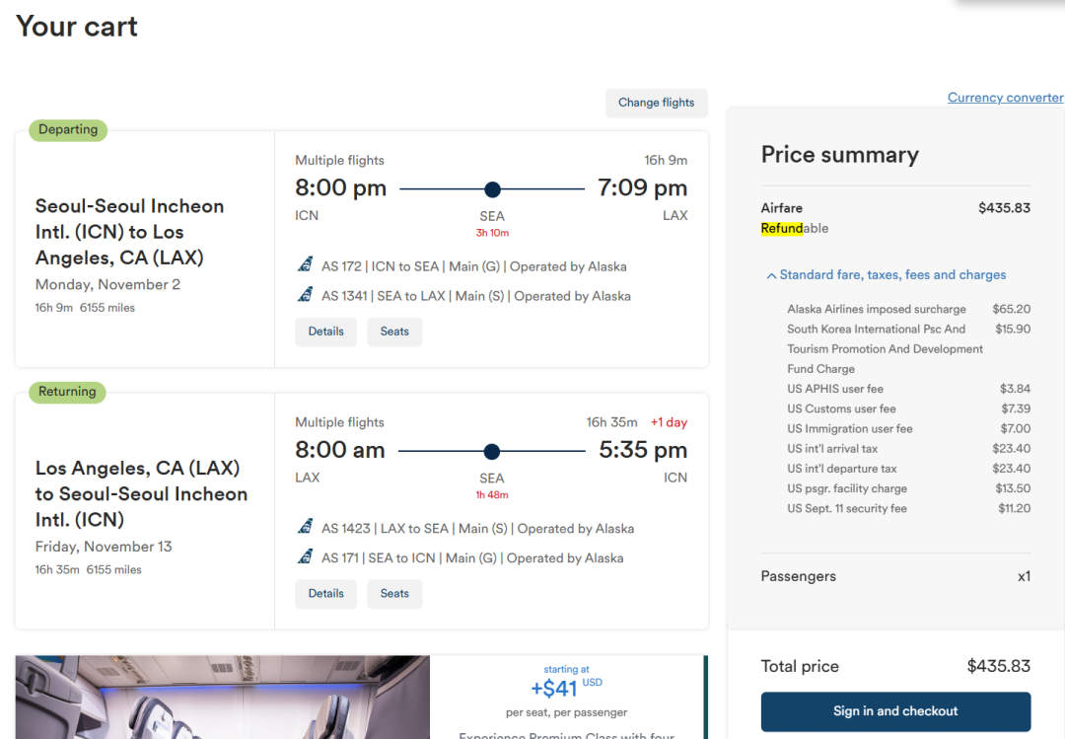Click the Premium Class cabin photo
This screenshot has width=1065, height=739.
click(222, 698)
